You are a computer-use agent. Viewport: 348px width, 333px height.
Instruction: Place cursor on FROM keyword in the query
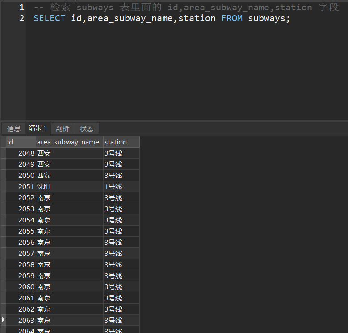click(232, 18)
